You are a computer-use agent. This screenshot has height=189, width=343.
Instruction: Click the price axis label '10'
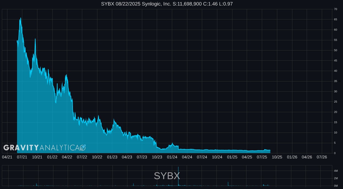click(336, 132)
